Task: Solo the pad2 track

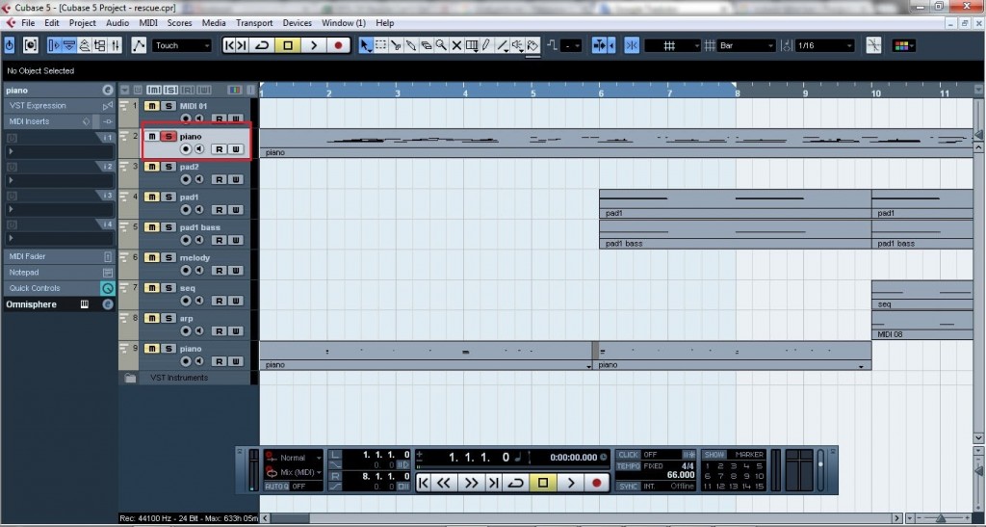Action: pos(168,167)
